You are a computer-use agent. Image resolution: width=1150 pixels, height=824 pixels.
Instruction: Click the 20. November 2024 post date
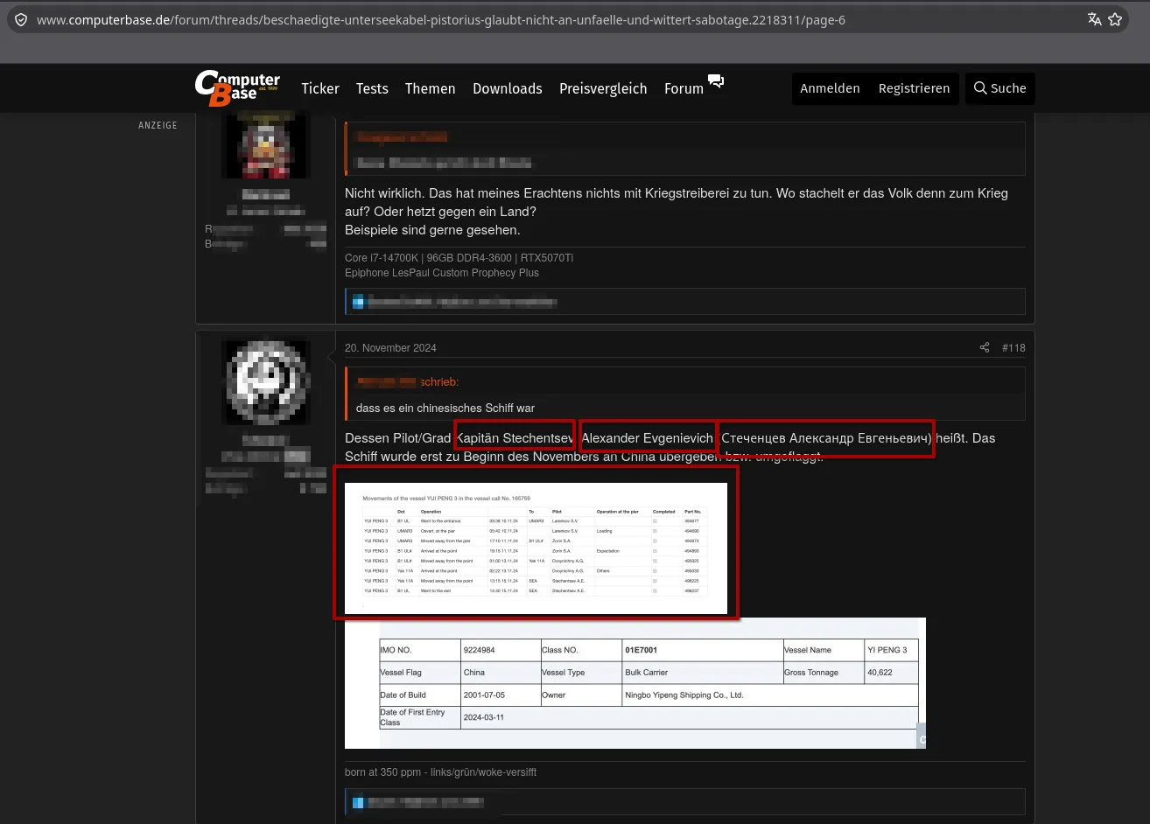(x=390, y=347)
